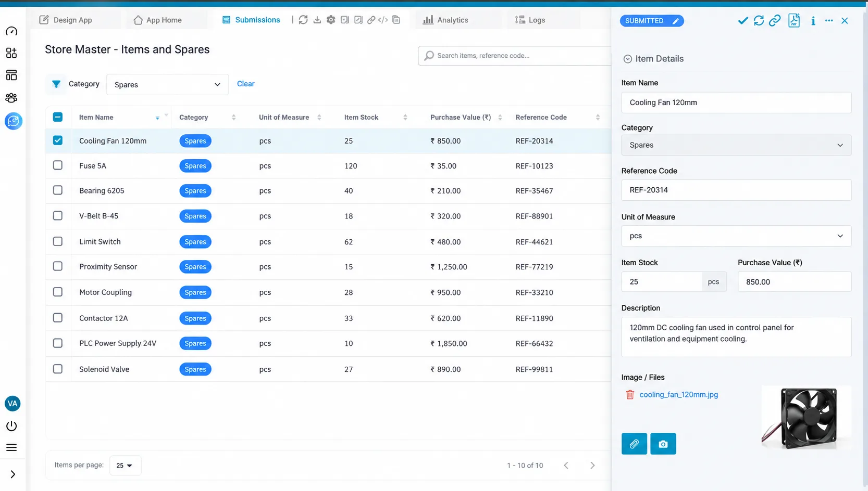The width and height of the screenshot is (868, 491).
Task: Open the layout panel icon in sidebar
Action: point(11,75)
